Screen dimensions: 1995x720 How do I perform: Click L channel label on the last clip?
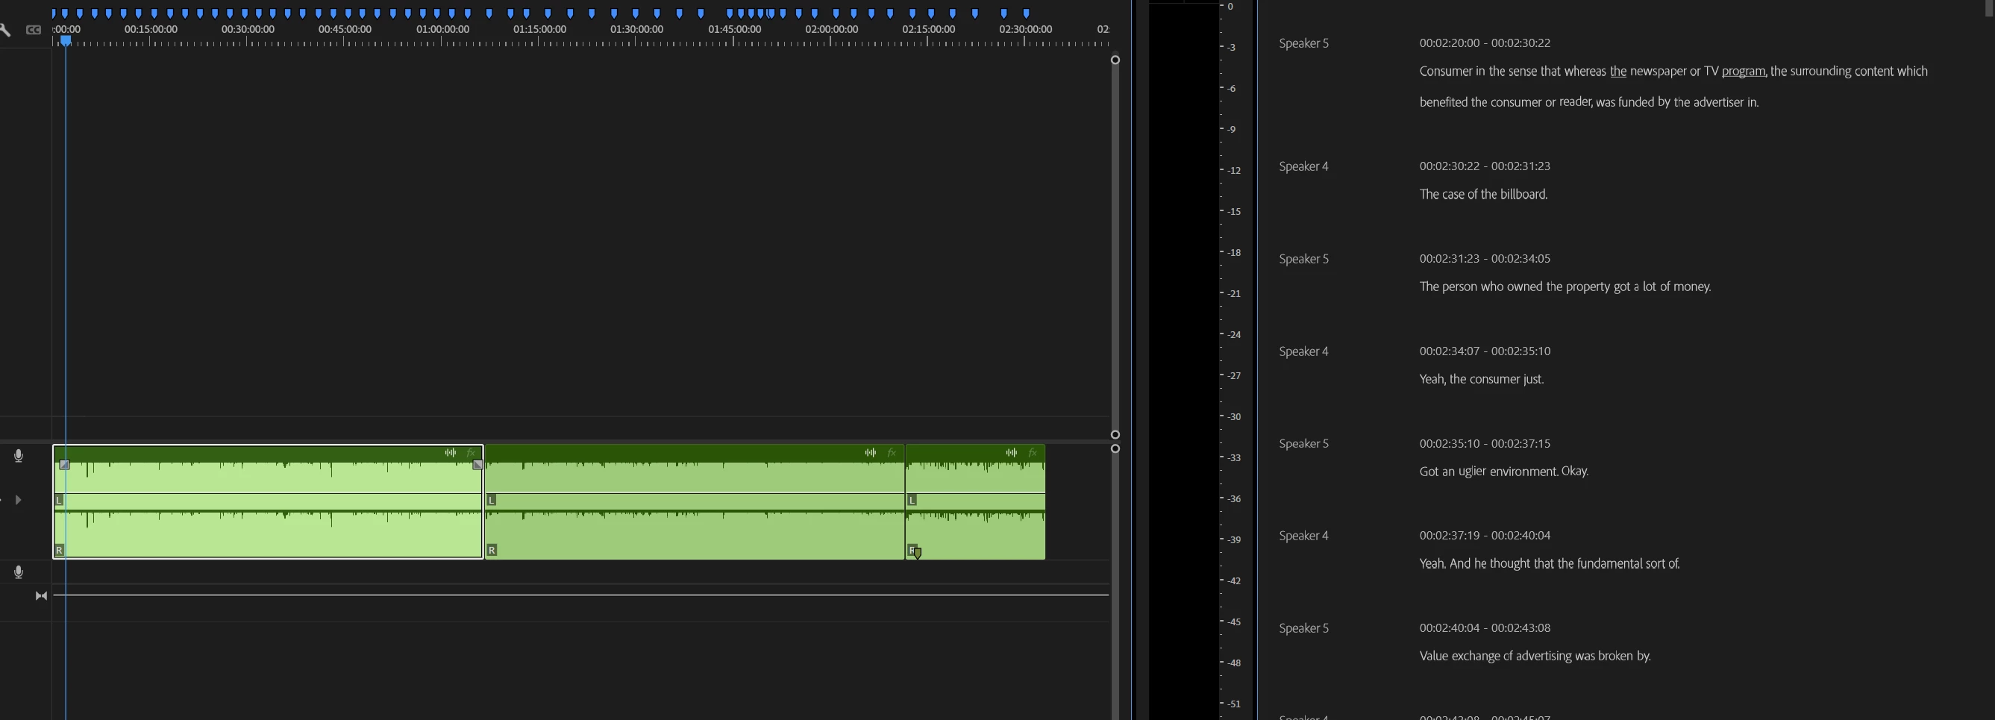(912, 500)
